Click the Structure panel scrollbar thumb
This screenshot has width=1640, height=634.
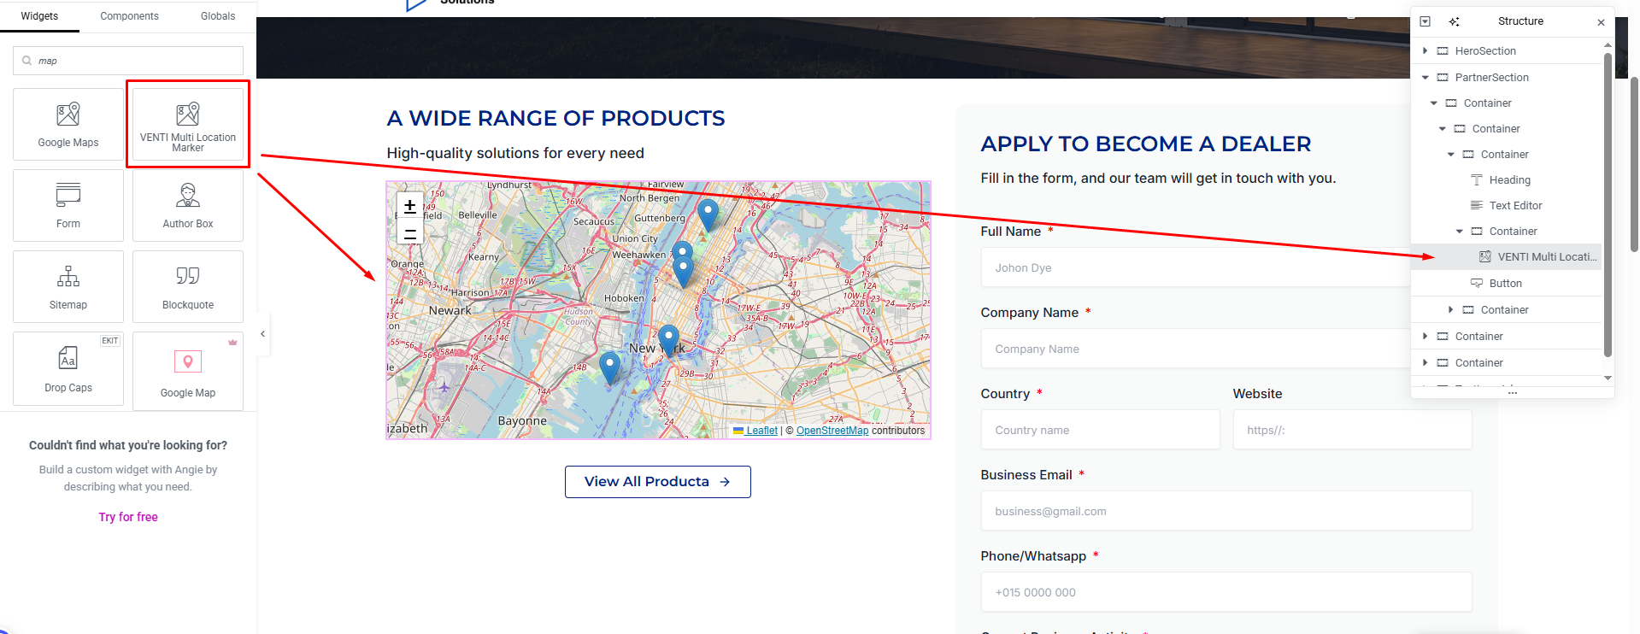click(1608, 205)
